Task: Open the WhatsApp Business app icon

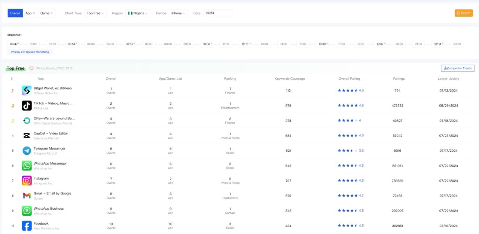Action: click(x=27, y=210)
